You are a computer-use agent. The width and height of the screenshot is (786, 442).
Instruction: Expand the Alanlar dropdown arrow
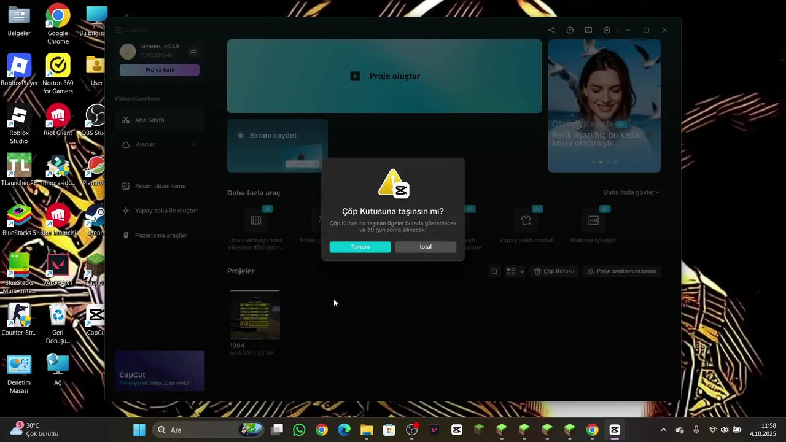[195, 144]
